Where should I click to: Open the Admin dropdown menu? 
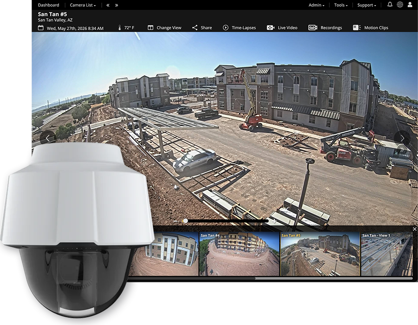click(316, 5)
